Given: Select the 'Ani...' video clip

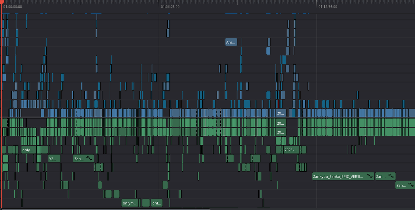Looking at the screenshot, I should (x=231, y=42).
